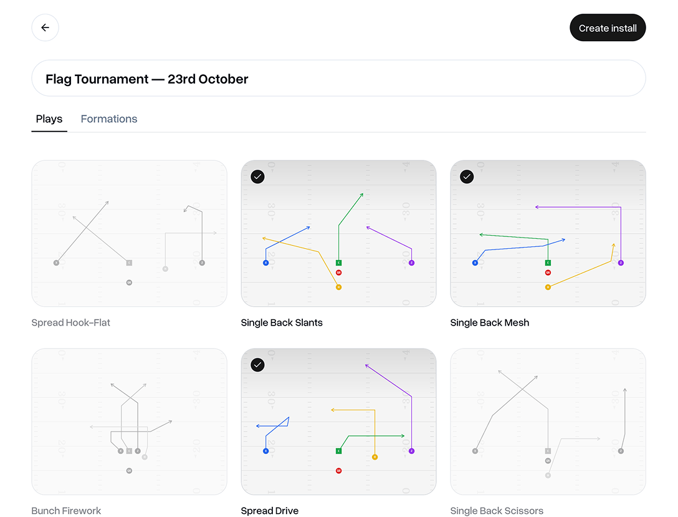The width and height of the screenshot is (678, 517).
Task: Switch to the Formations tab
Action: pos(109,119)
